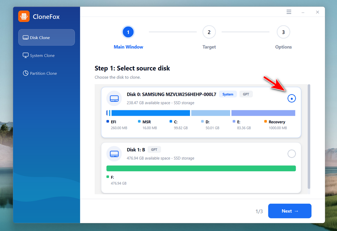Click the Step 1: Select source disk heading
The width and height of the screenshot is (337, 231).
pyautogui.click(x=132, y=68)
